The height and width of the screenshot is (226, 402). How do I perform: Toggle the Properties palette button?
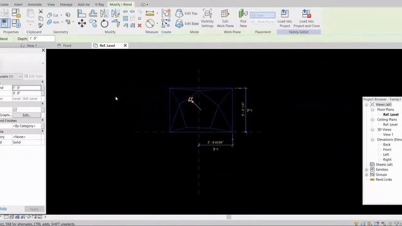pos(5,23)
